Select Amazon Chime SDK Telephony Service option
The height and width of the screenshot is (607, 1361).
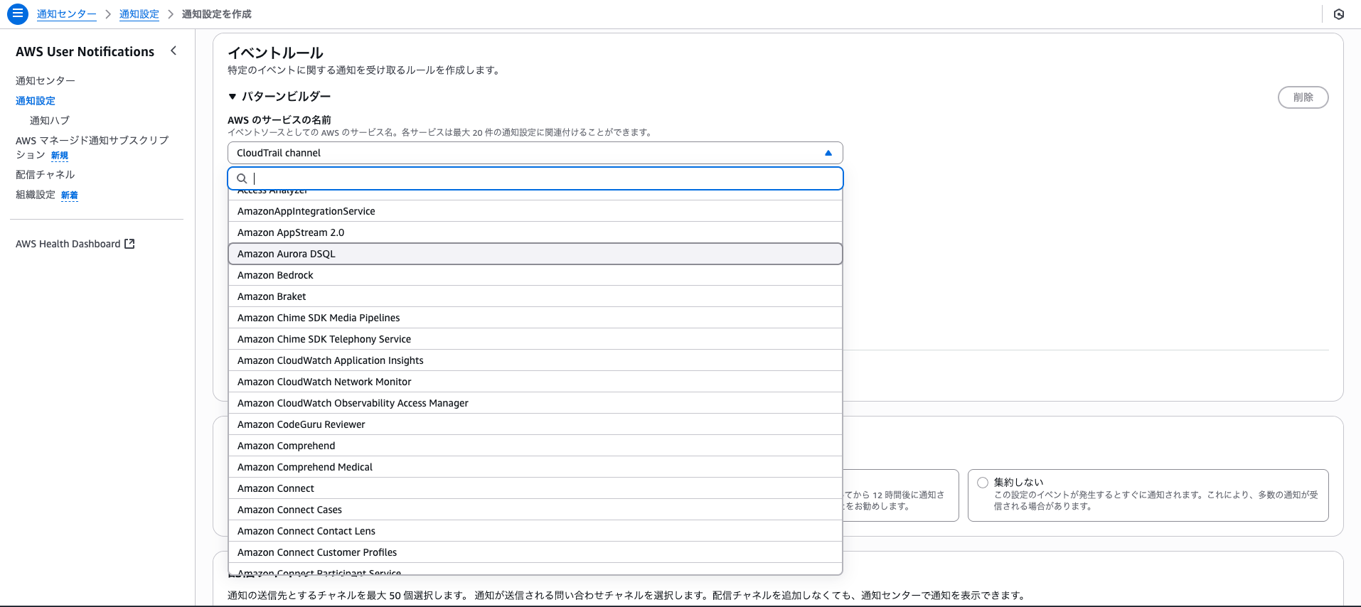(x=535, y=339)
